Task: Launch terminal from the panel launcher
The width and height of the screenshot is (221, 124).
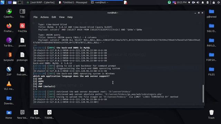Action: [x=20, y=2]
